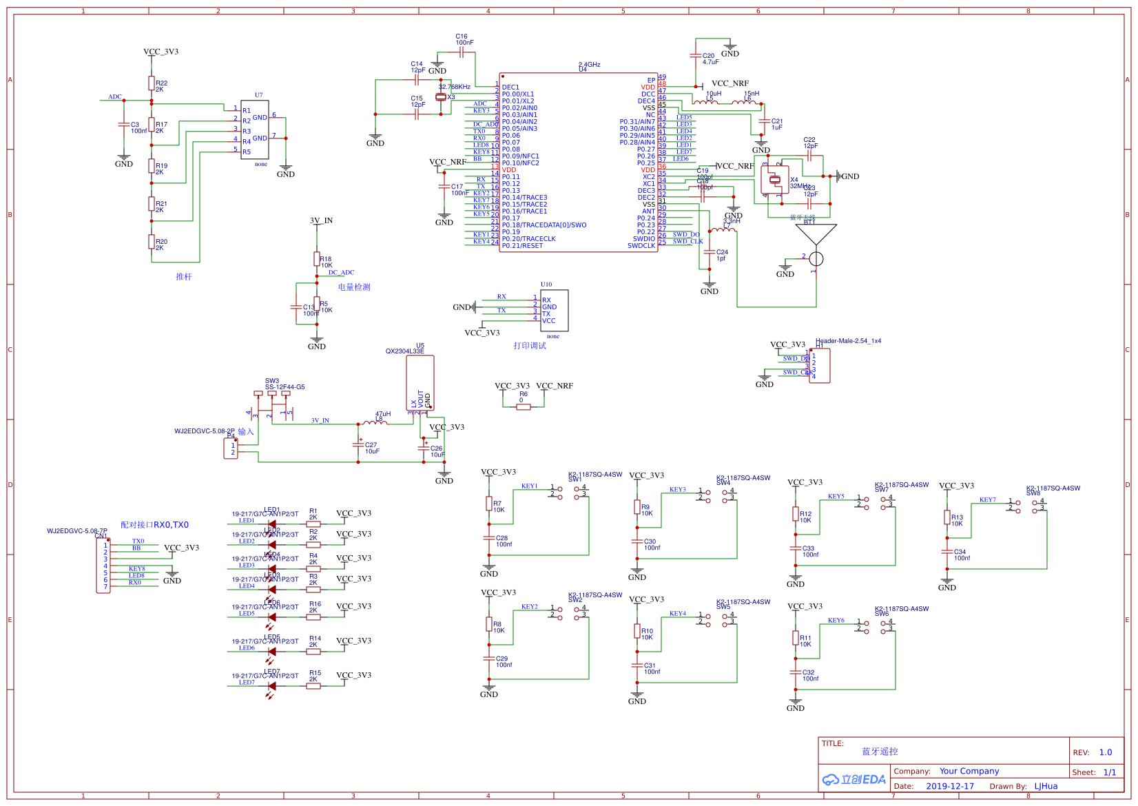Click the U10 debug header block
This screenshot has width=1138, height=806.
point(555,310)
